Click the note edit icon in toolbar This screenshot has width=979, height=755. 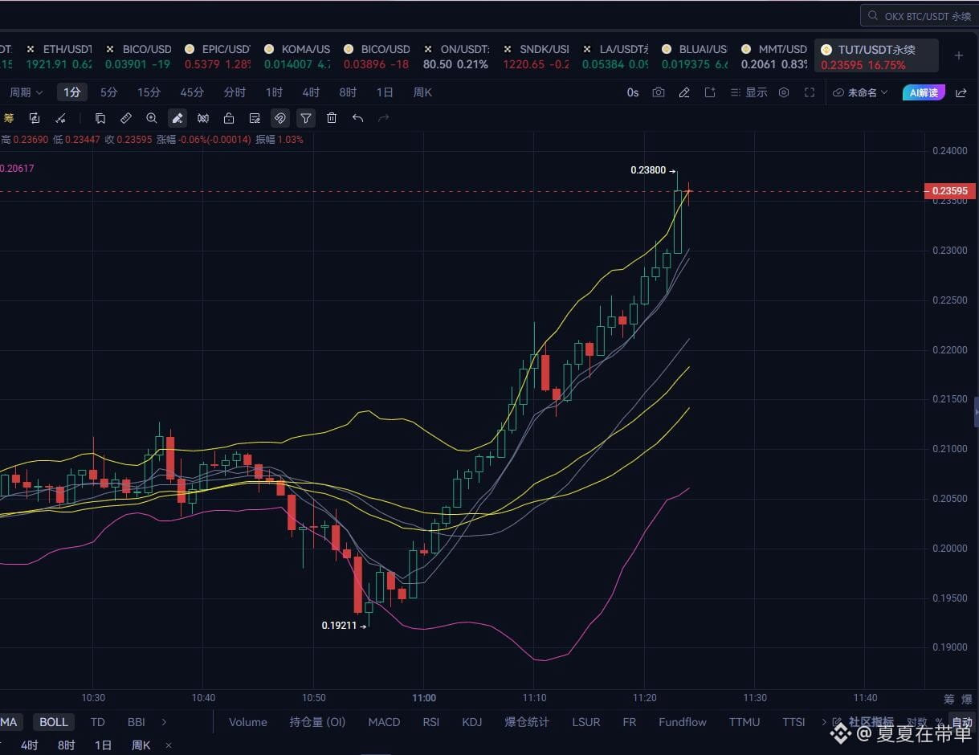click(255, 118)
